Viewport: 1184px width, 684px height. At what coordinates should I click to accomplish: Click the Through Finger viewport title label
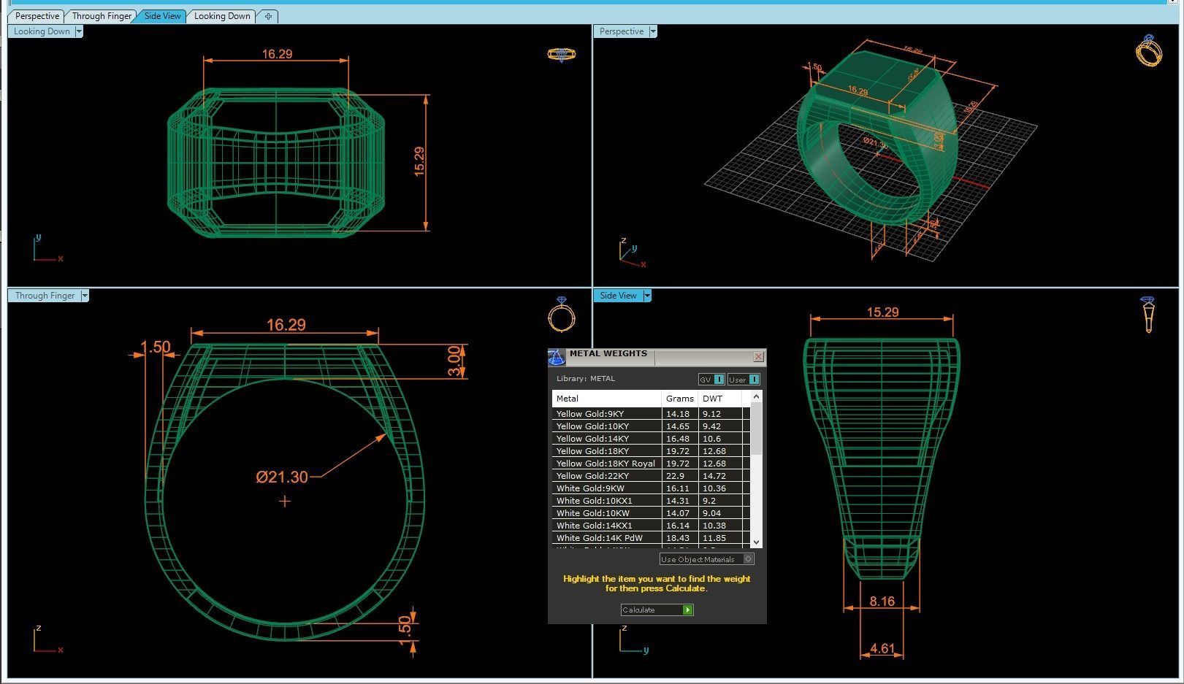tap(45, 296)
